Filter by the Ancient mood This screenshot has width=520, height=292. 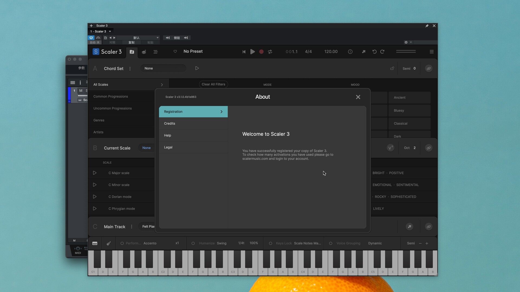click(409, 98)
